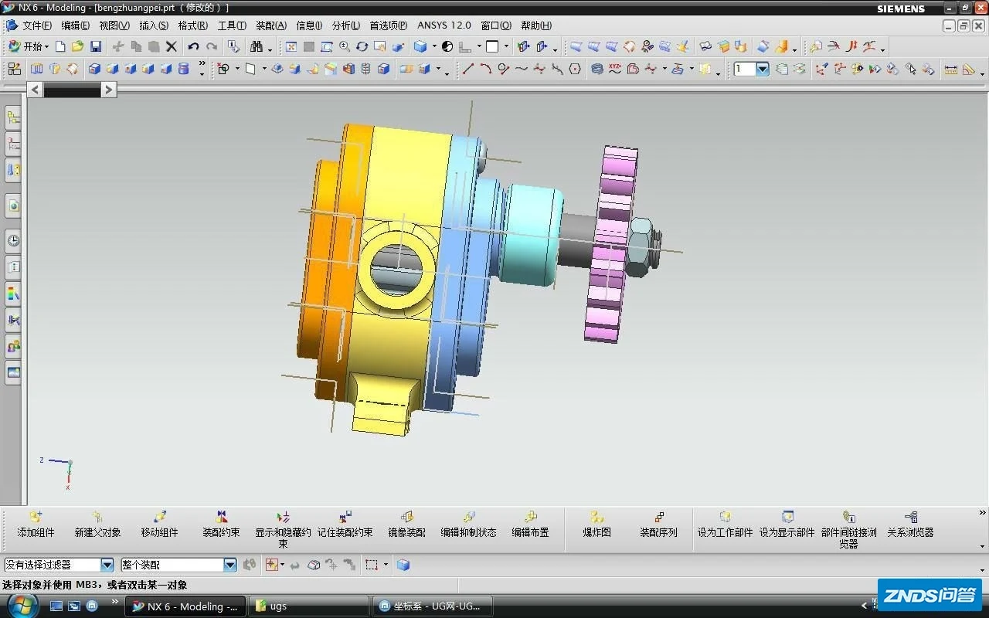Expand the 整个装配 scope dropdown
Screen dimensions: 989x618
point(229,565)
